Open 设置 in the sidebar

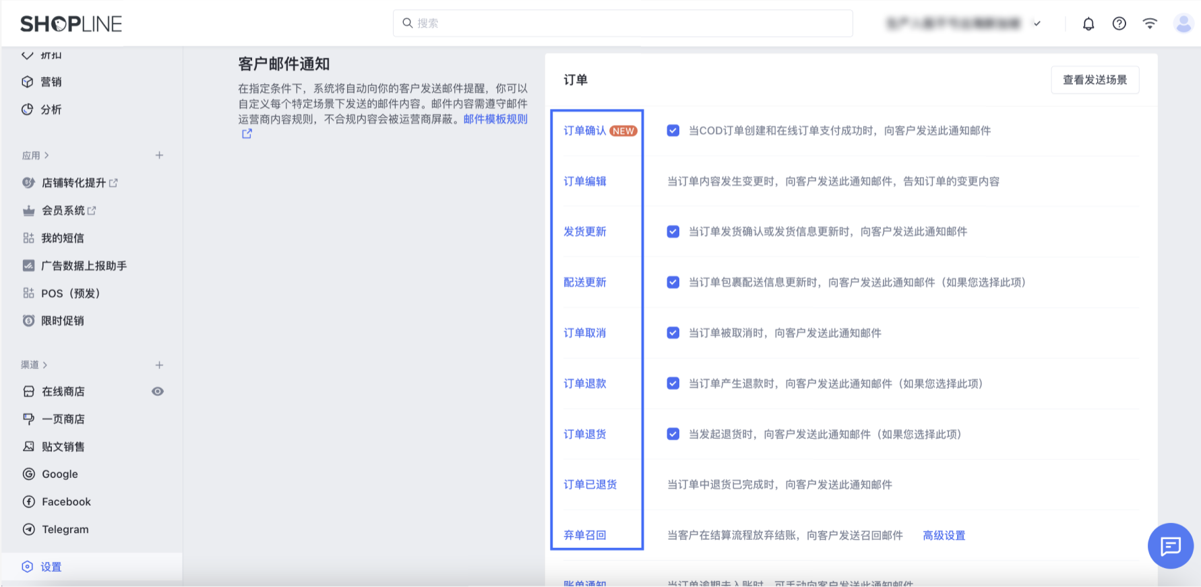pos(51,567)
